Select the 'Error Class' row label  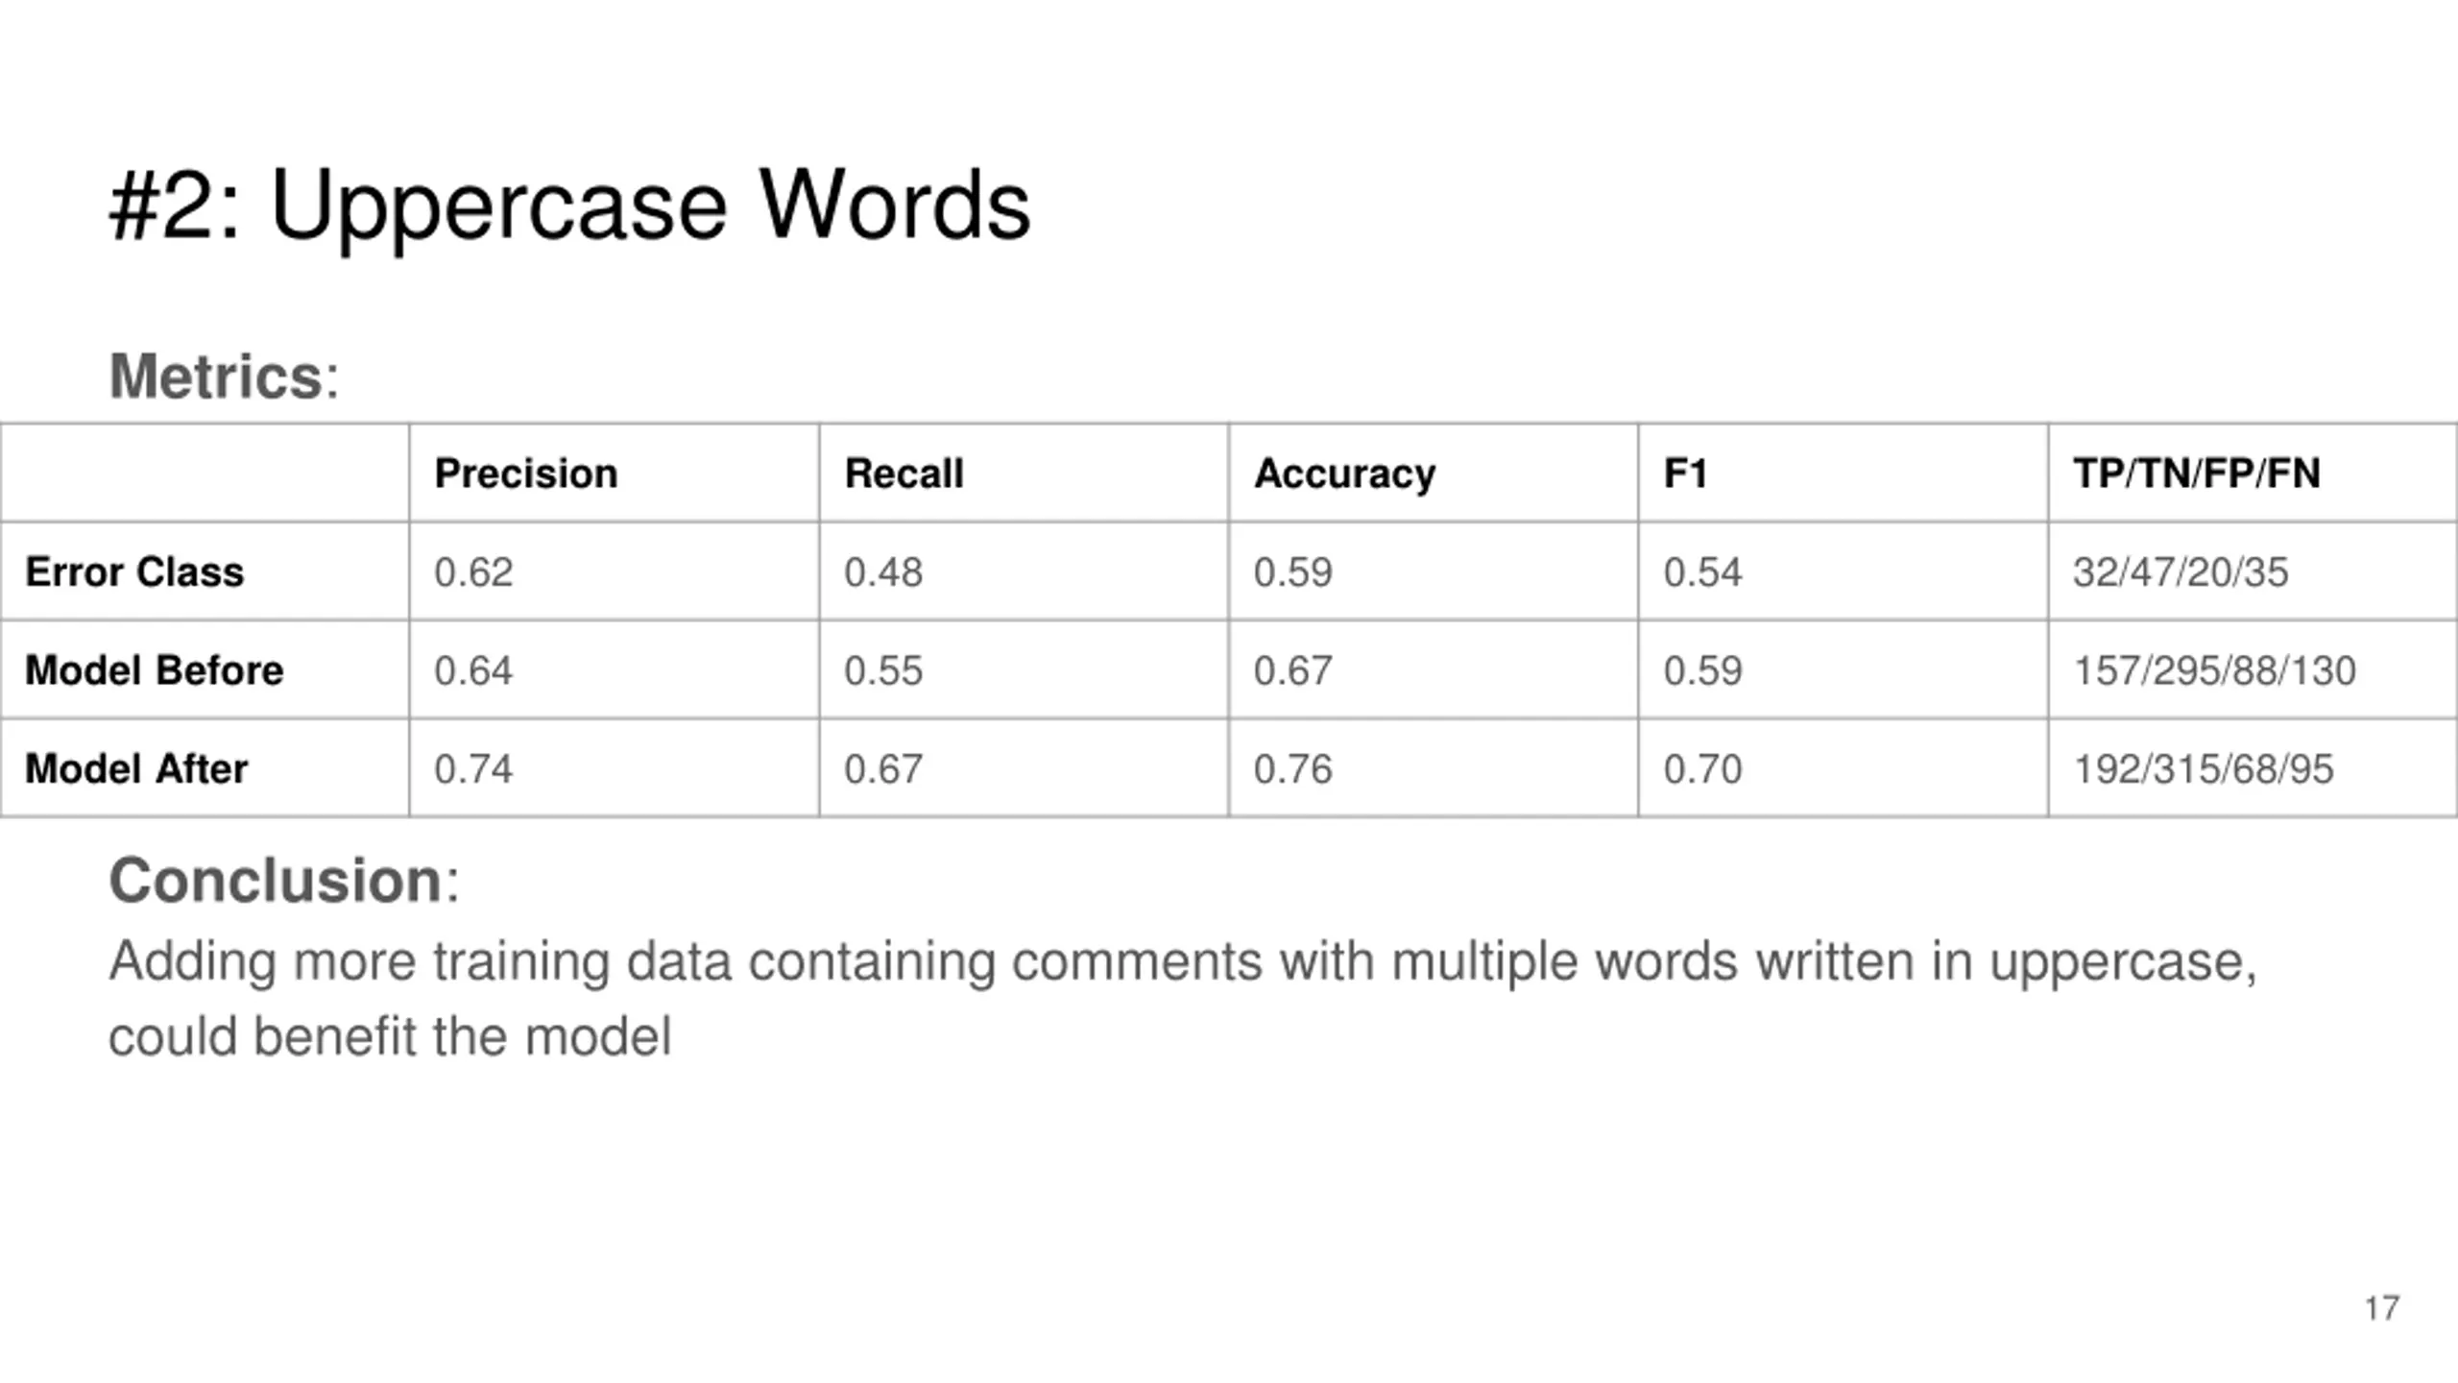coord(134,572)
